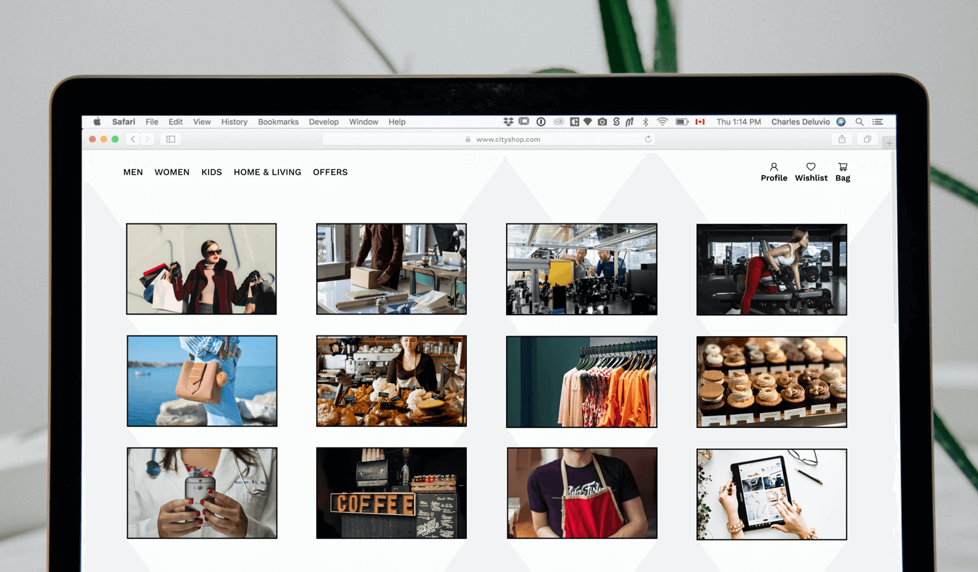Go forward with Safari's forward arrow

coord(147,139)
